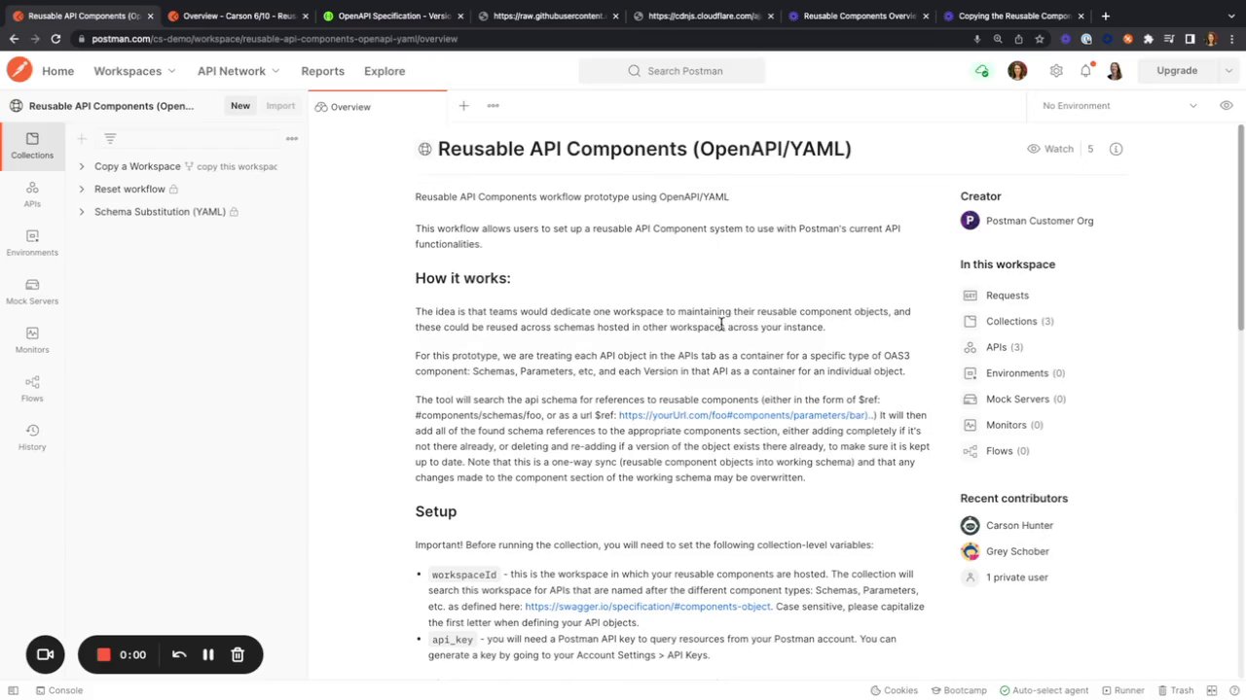Expand the Copy a Workspace collection
The width and height of the screenshot is (1246, 700).
(x=82, y=166)
